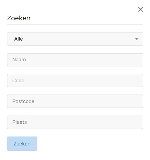The width and height of the screenshot is (150, 160).
Task: Click the blue Zoeken button
Action: pyautogui.click(x=22, y=144)
